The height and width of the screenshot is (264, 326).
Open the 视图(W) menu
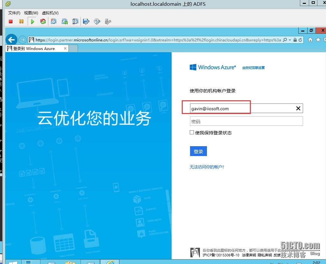pos(31,13)
